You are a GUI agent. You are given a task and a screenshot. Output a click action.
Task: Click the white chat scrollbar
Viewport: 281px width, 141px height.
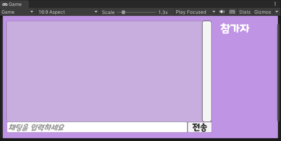[x=207, y=71]
